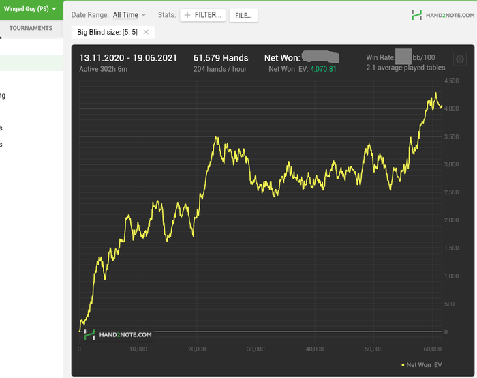
Task: Click the plus icon on the Filter button
Action: click(x=187, y=15)
